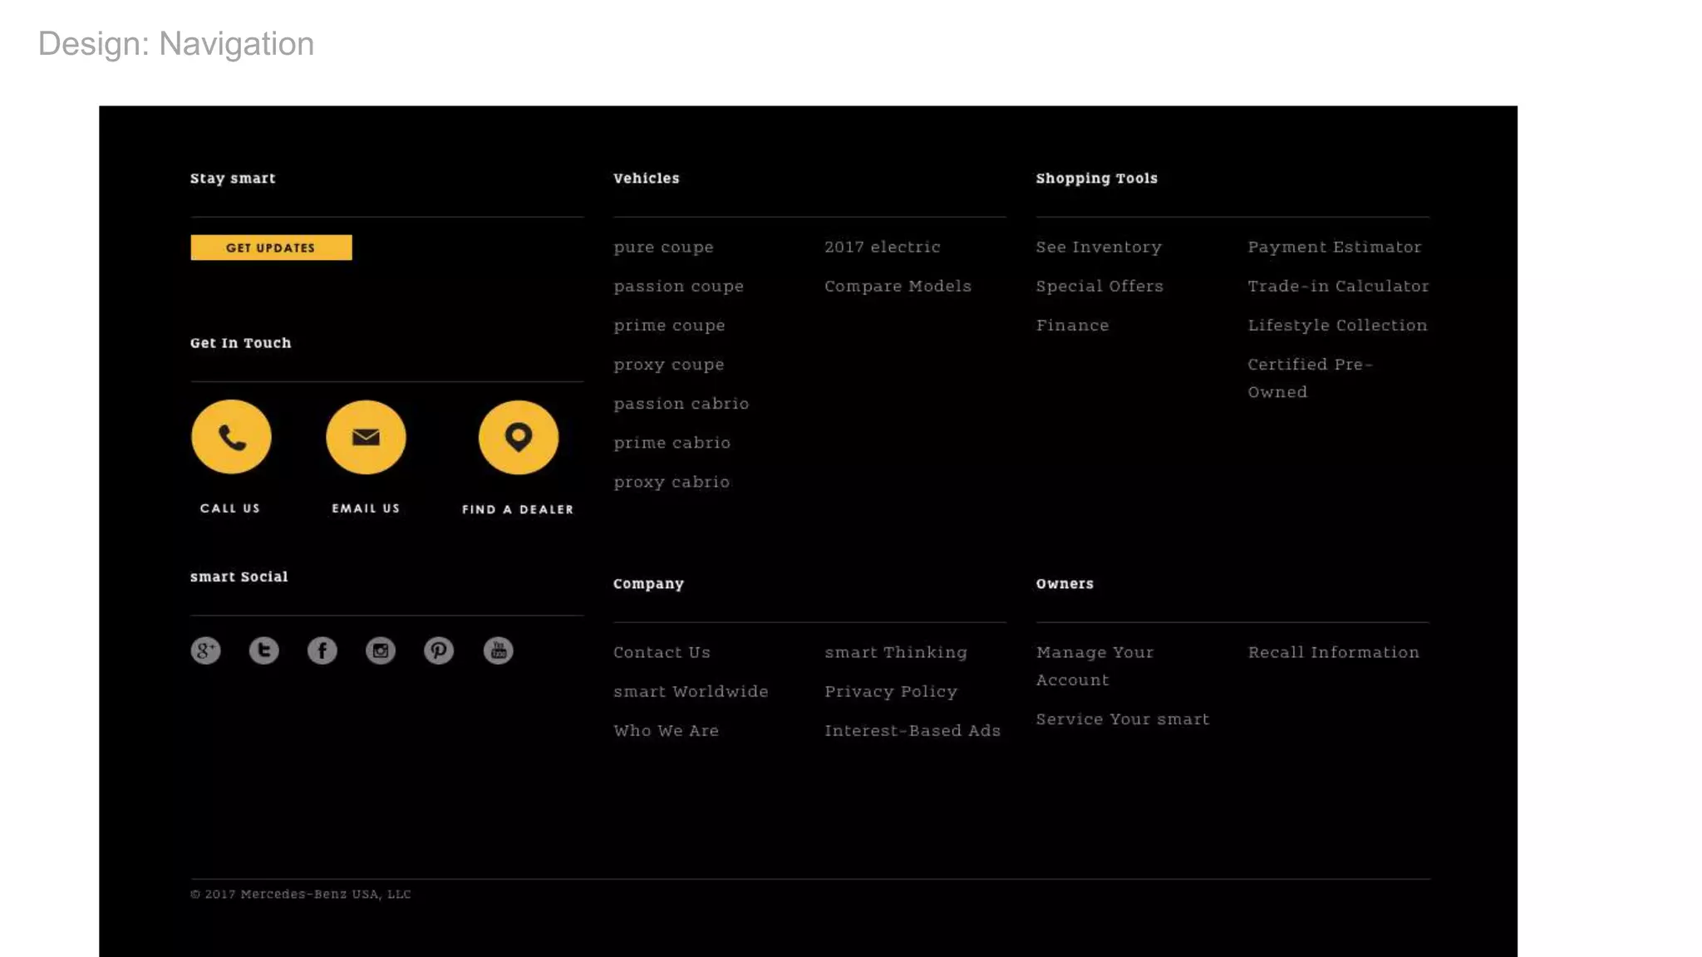The image size is (1702, 957).
Task: Go to Compare Models link
Action: (898, 287)
